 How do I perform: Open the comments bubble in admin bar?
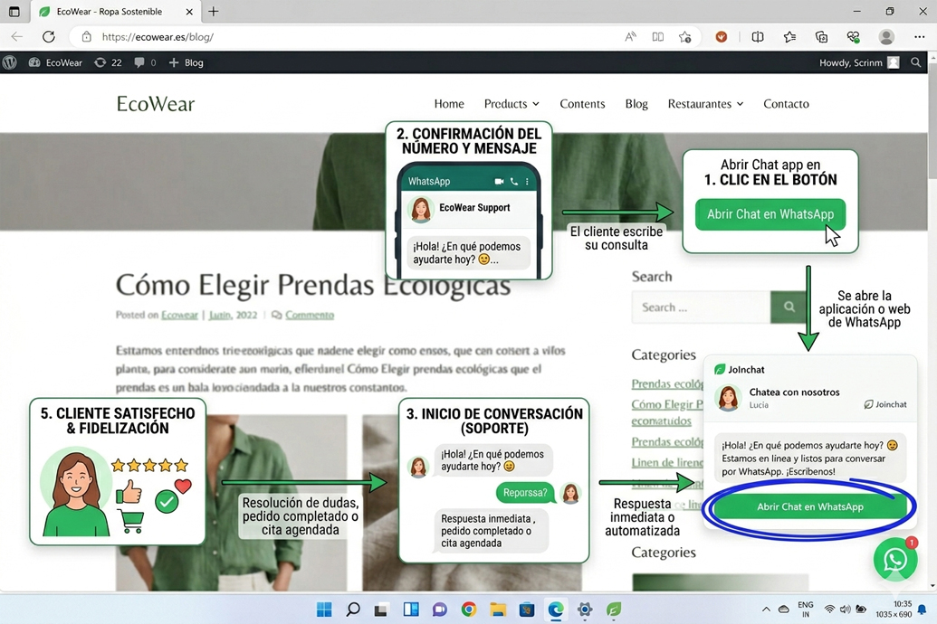pyautogui.click(x=145, y=62)
